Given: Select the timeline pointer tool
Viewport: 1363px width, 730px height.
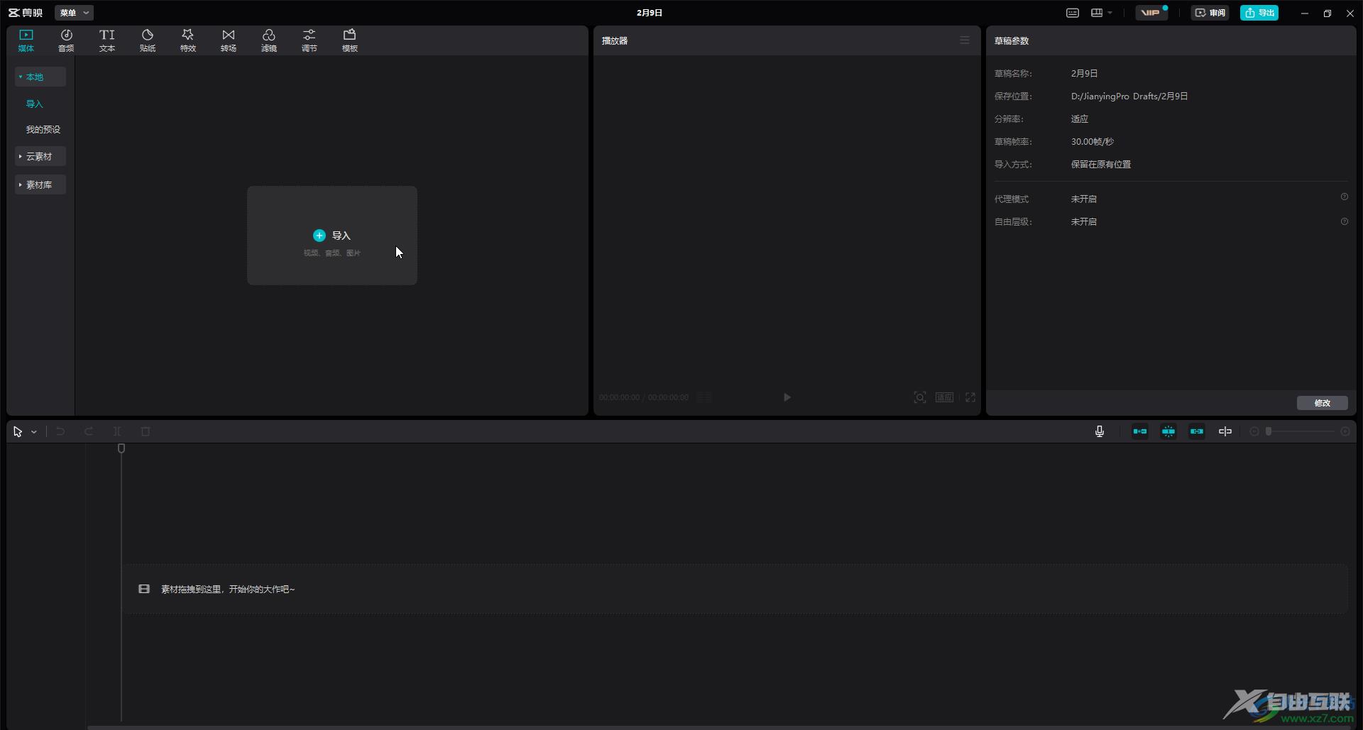Looking at the screenshot, I should click(18, 431).
